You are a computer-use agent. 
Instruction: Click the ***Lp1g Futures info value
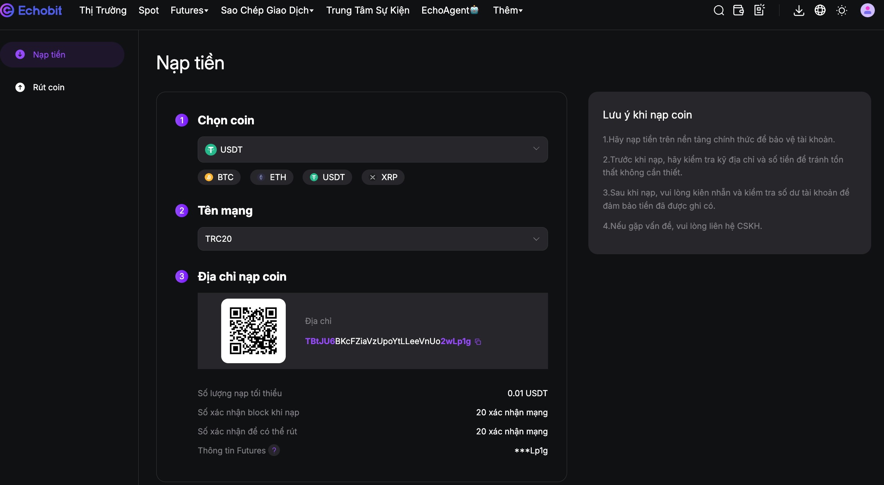531,451
